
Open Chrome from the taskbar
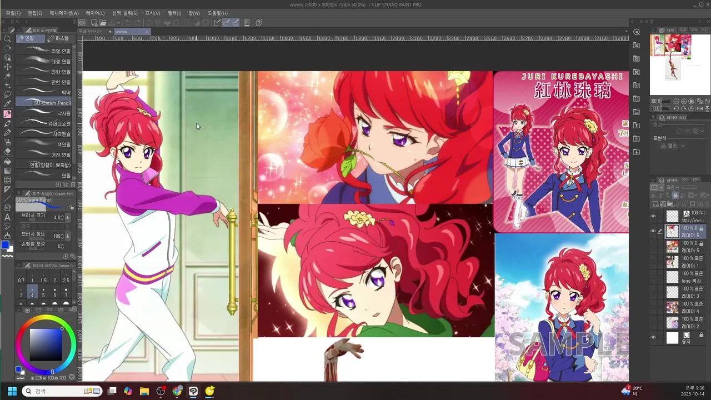click(177, 391)
